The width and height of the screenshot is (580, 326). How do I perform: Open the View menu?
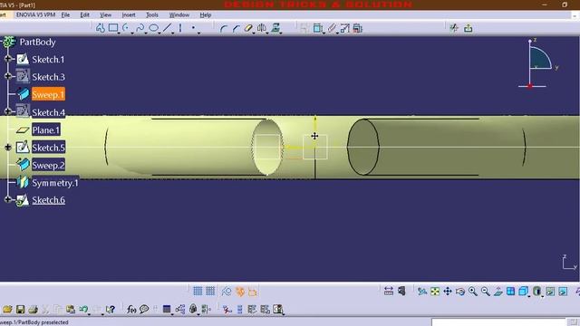[x=105, y=14]
